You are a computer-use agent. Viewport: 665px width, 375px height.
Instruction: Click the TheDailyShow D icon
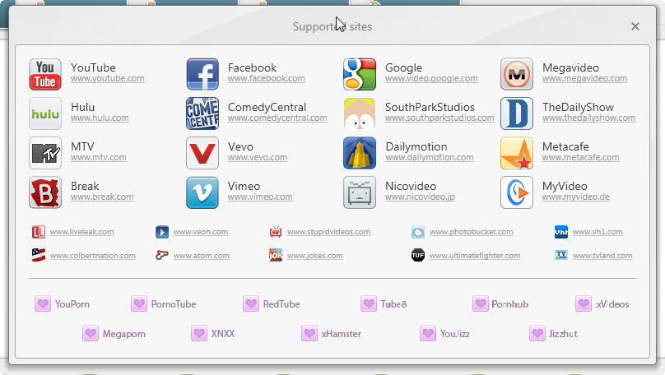pyautogui.click(x=517, y=113)
